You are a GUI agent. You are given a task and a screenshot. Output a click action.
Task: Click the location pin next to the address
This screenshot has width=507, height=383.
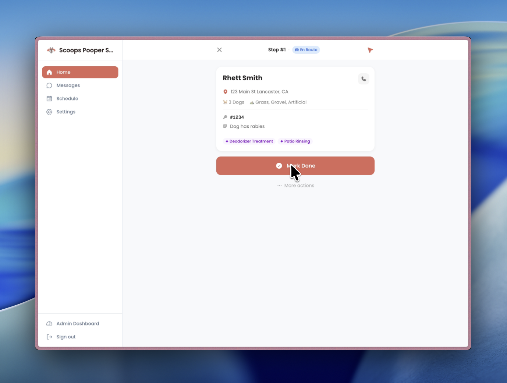225,91
